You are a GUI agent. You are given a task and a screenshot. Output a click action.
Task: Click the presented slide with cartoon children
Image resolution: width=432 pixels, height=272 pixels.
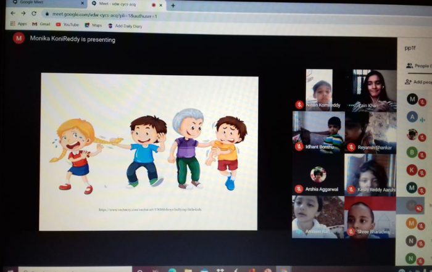(x=149, y=152)
